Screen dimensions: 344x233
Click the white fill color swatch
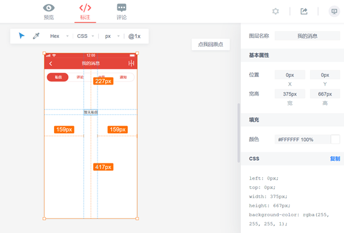coord(335,139)
